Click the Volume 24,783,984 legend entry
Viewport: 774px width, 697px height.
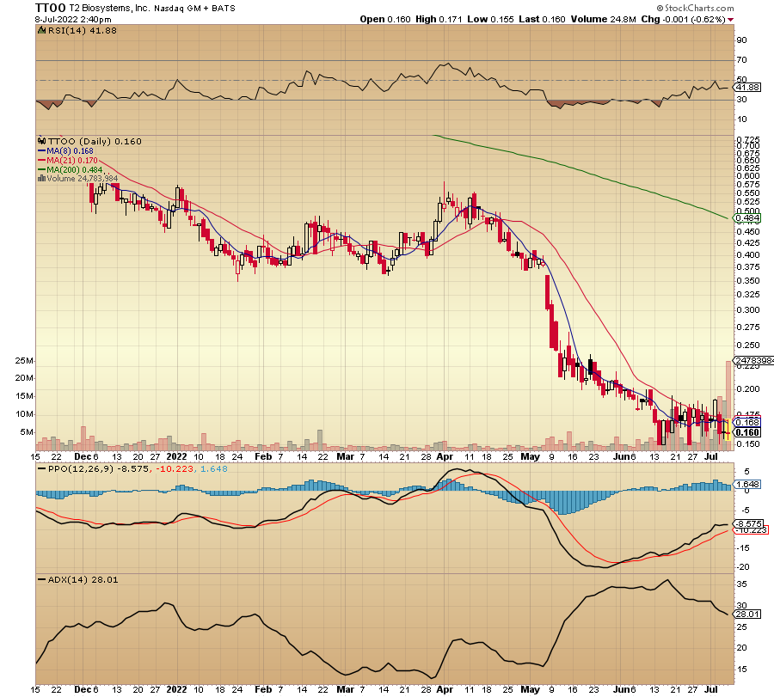(x=82, y=179)
